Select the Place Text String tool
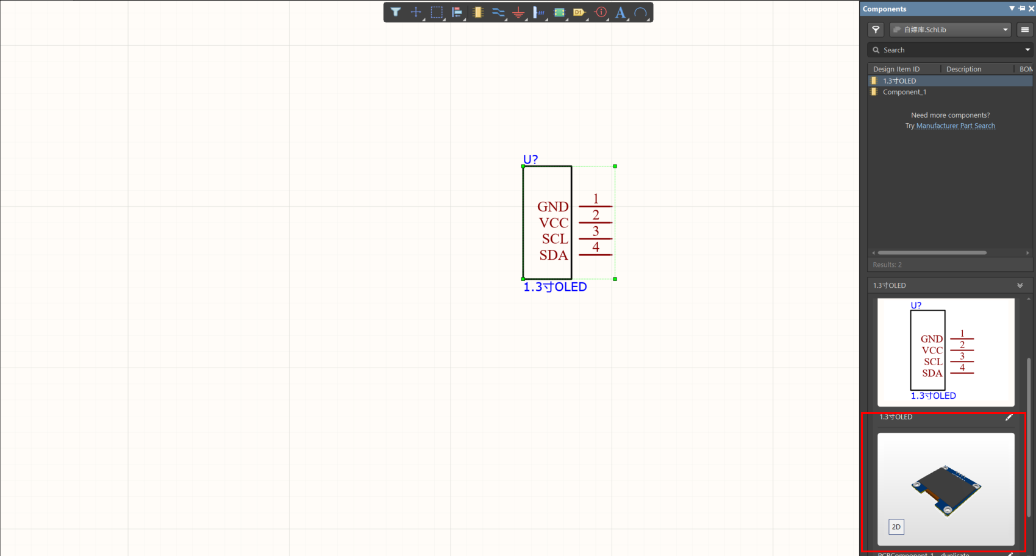The height and width of the screenshot is (556, 1036). tap(620, 12)
